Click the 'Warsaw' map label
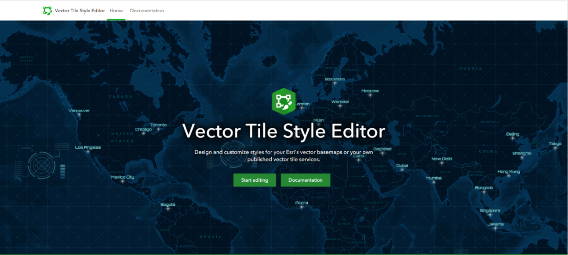The image size is (568, 255). click(340, 102)
